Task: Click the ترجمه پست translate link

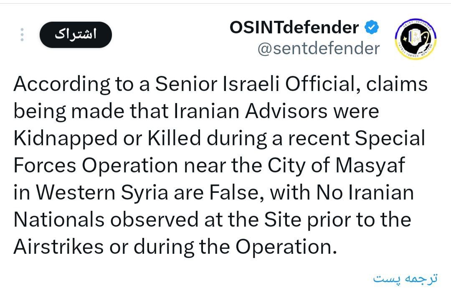Action: click(x=405, y=278)
